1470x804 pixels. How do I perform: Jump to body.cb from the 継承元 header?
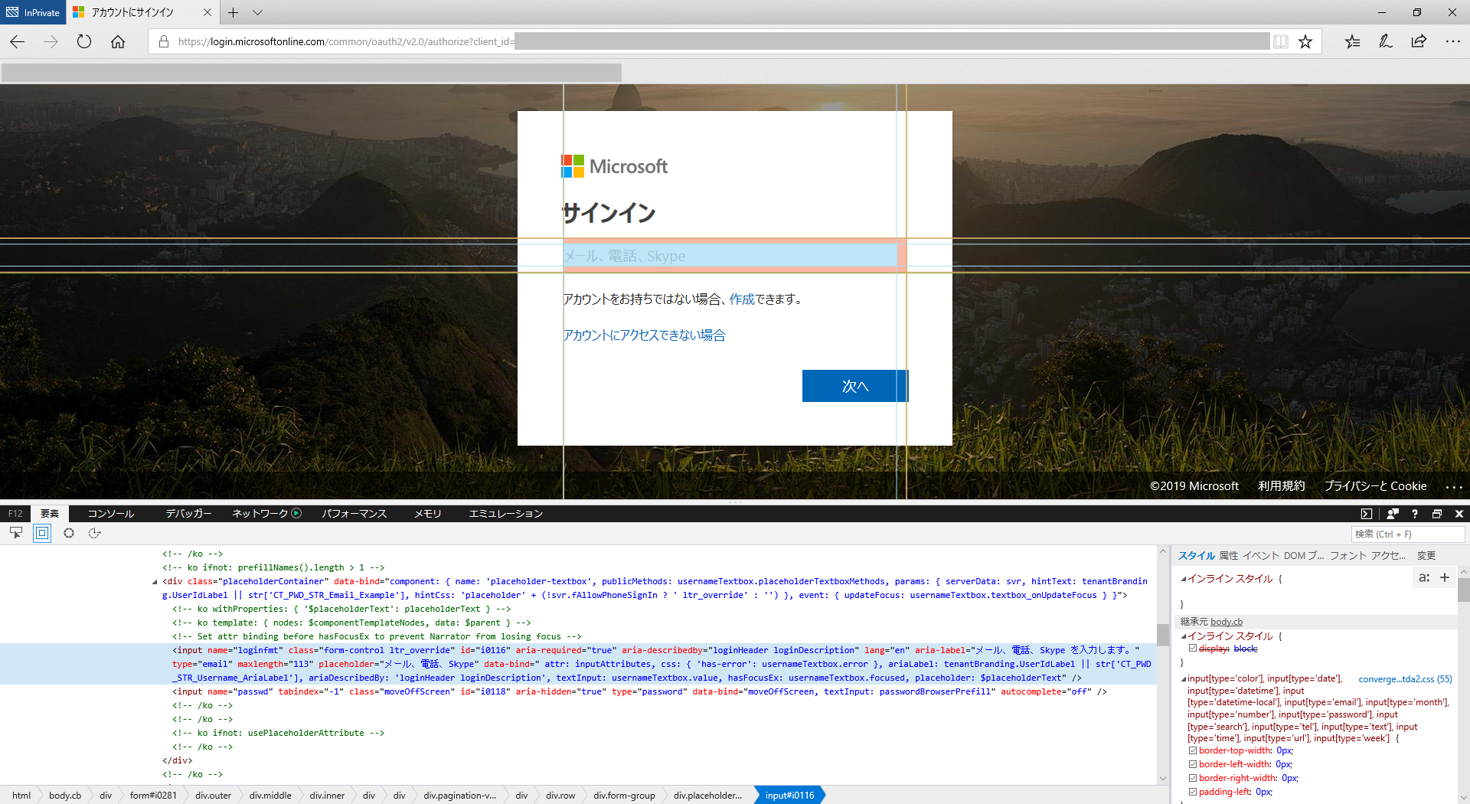click(1227, 622)
